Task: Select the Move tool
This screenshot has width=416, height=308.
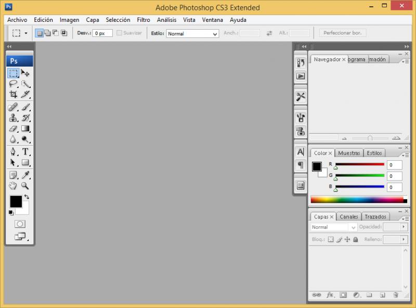Action: 25,73
